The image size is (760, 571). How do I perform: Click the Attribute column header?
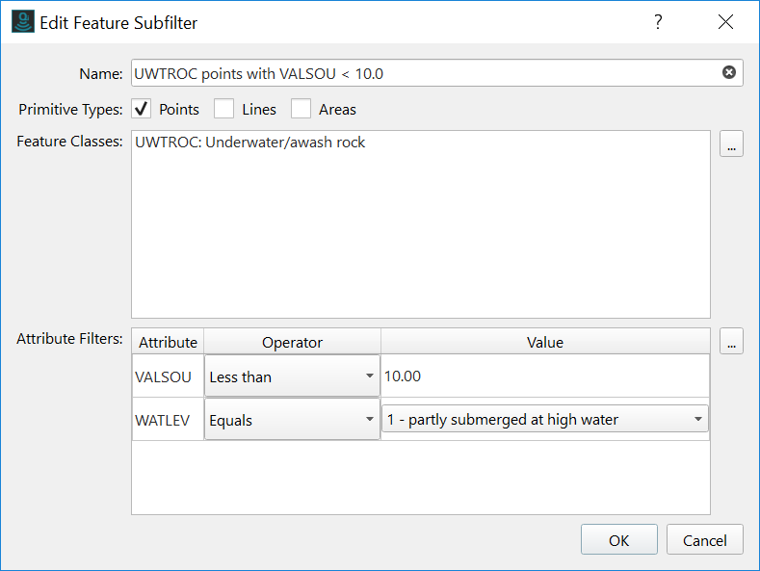coord(168,342)
